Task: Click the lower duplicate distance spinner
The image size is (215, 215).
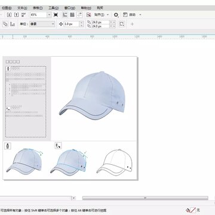Action: coord(112,26)
